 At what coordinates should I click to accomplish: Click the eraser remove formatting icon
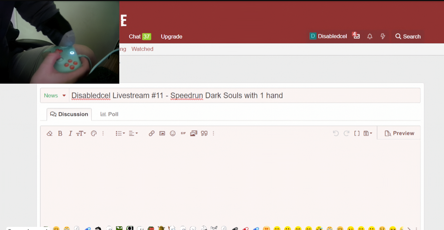pyautogui.click(x=49, y=133)
